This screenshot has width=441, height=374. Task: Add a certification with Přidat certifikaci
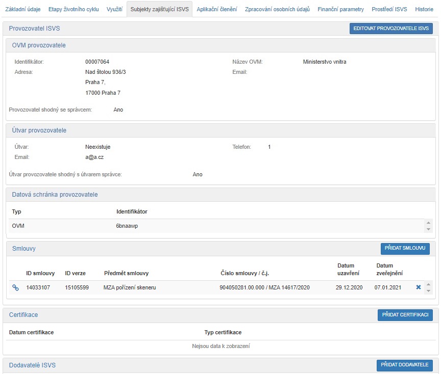point(405,315)
